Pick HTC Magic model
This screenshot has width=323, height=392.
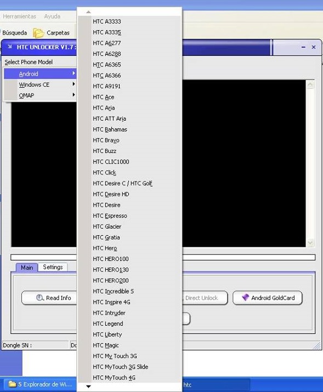pyautogui.click(x=129, y=345)
